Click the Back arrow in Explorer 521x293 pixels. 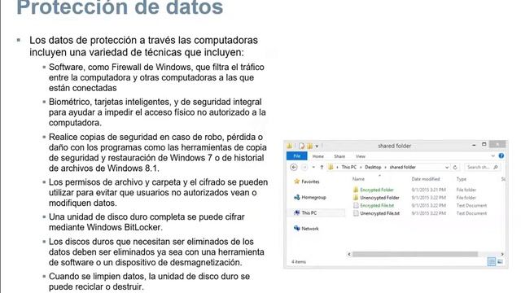[294, 168]
